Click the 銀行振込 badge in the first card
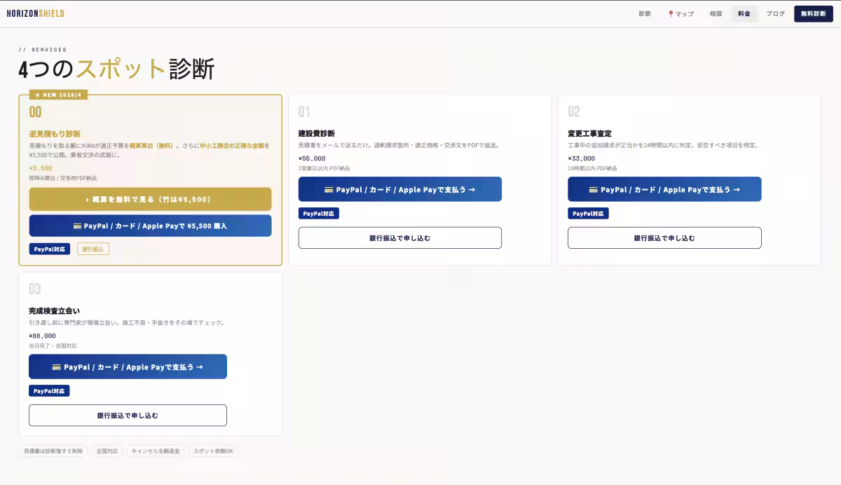 click(93, 248)
